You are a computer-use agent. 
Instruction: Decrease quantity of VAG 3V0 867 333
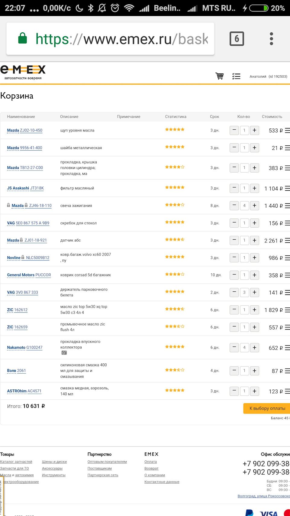234,292
